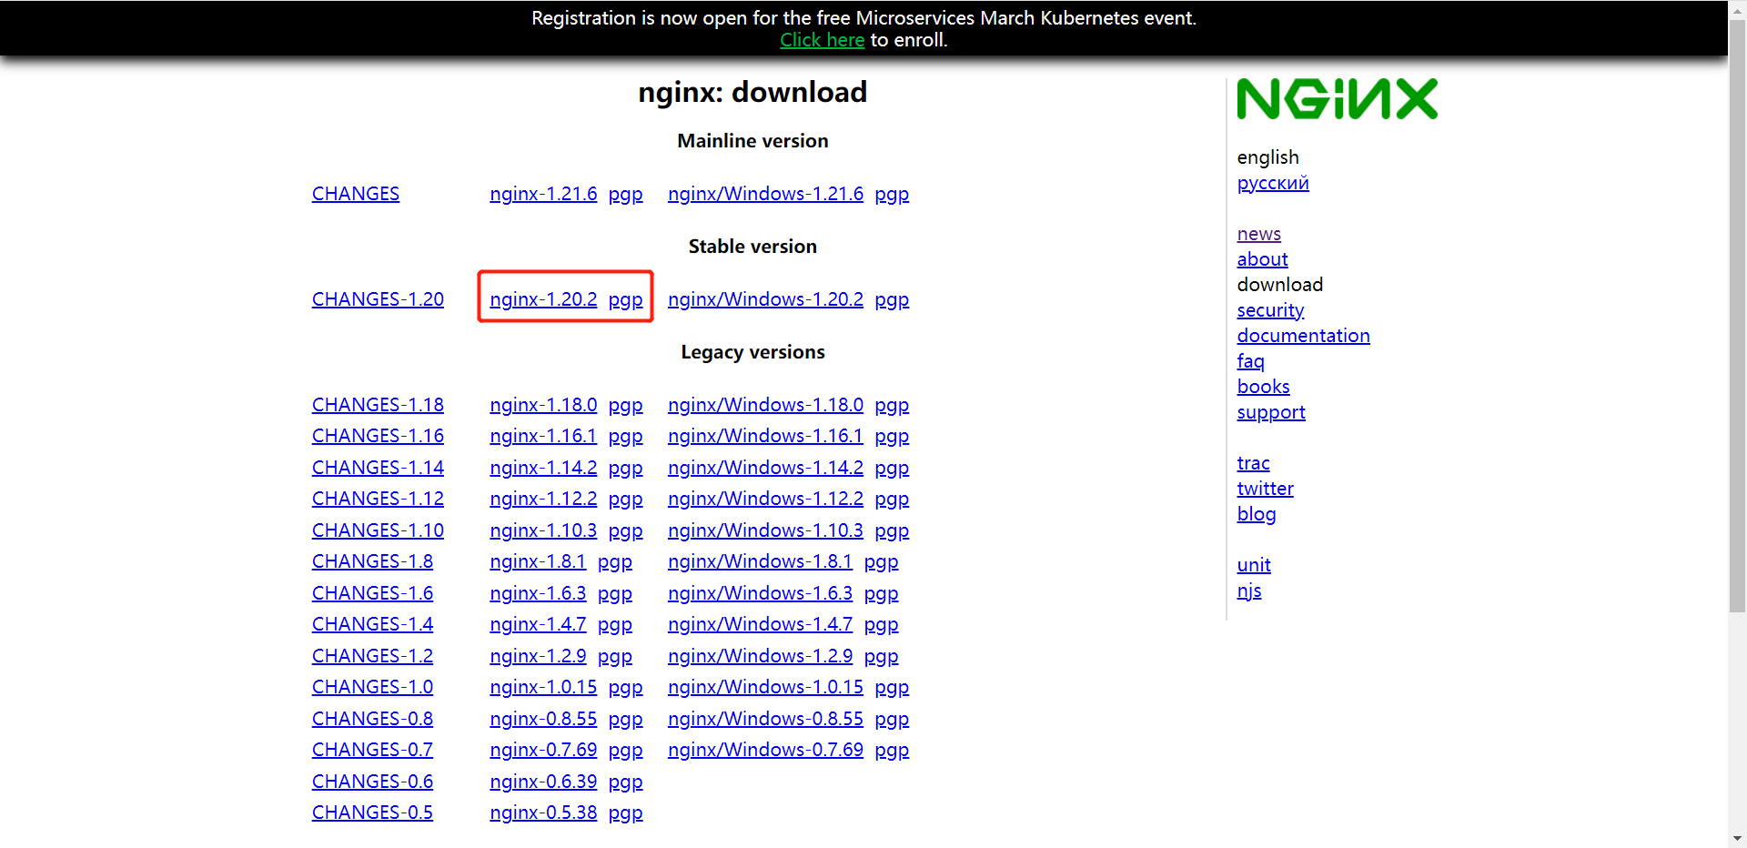Click the NGINX logo
Viewport: 1747px width, 848px height.
(1337, 99)
